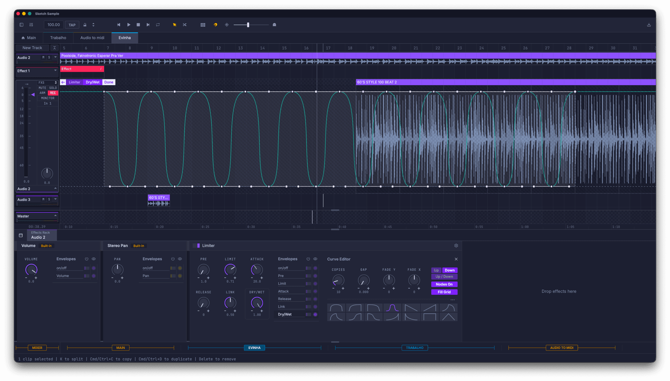Toggle Limiter Envelopes eye visibility
Screen dimensions: 670x381
(315, 259)
